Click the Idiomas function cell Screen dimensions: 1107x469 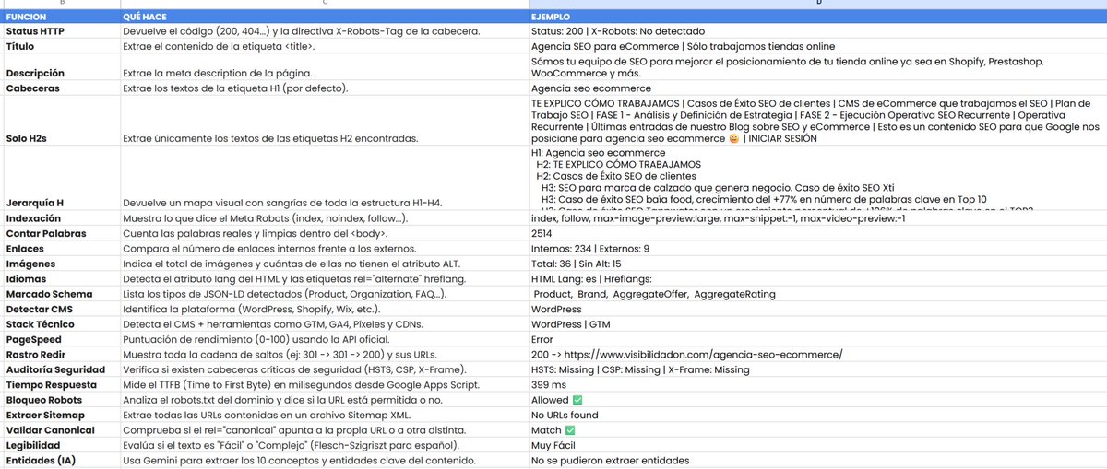coord(61,279)
